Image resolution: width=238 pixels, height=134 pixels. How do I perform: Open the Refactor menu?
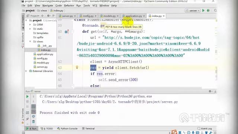(x=69, y=6)
